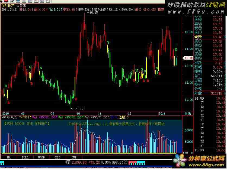
Task: Click the 09 month label on the time axis
Action: (52, 113)
